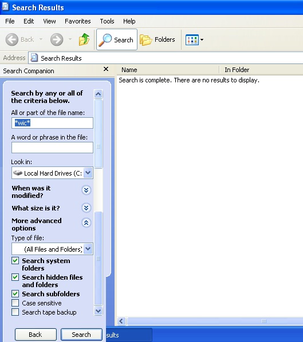
Task: Open the Views icon menu
Action: click(192, 39)
